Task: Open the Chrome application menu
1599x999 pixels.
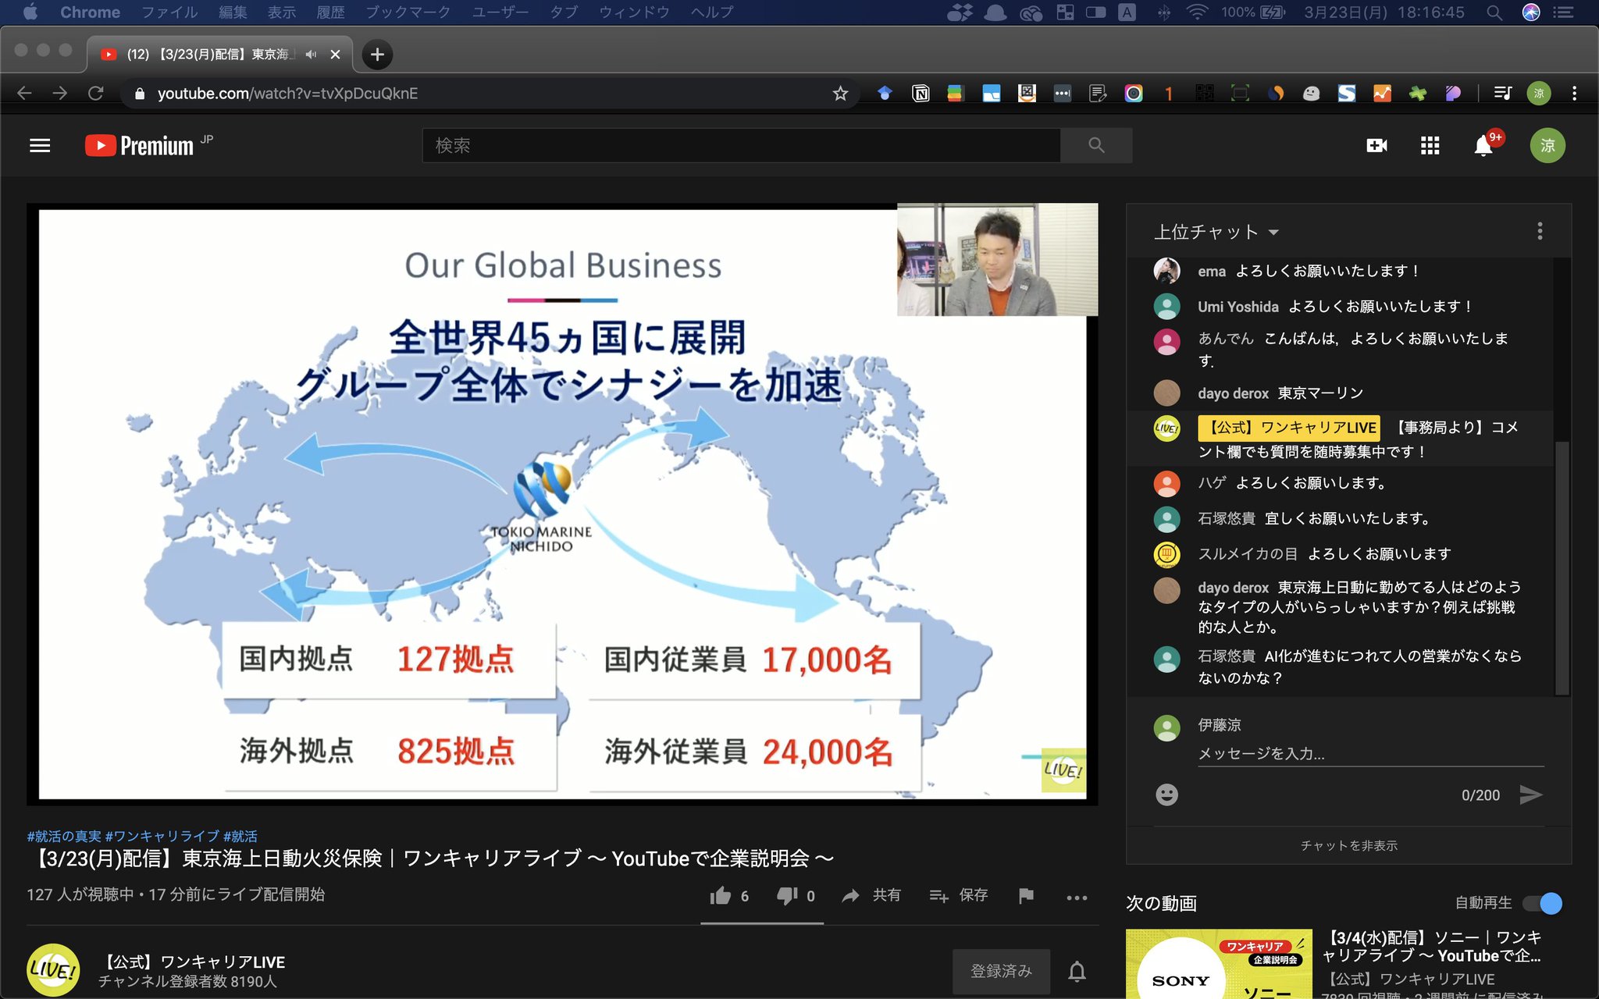Action: click(x=90, y=12)
